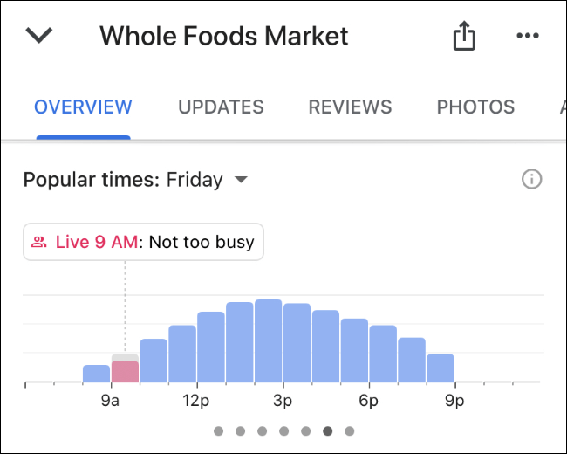This screenshot has height=454, width=567.
Task: Open the Popular times: Friday selector
Action: 135,180
